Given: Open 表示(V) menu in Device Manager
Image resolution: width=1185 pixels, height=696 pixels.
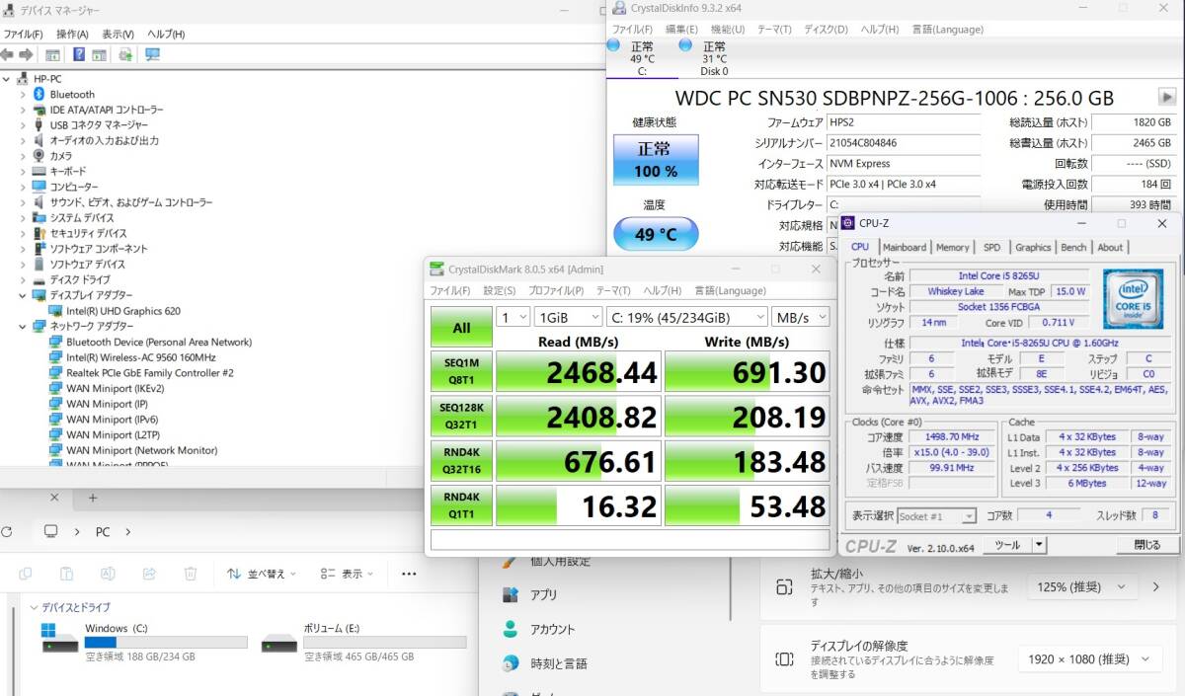Looking at the screenshot, I should 118,34.
